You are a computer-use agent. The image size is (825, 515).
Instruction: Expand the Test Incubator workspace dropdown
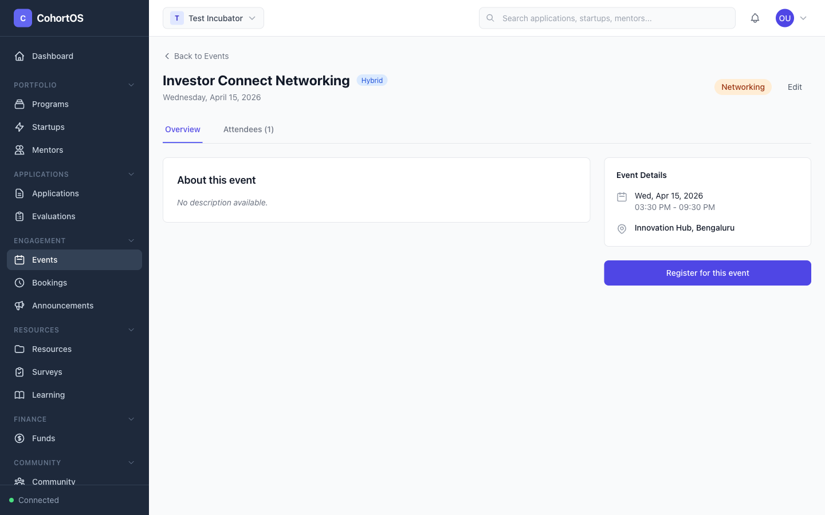tap(252, 18)
